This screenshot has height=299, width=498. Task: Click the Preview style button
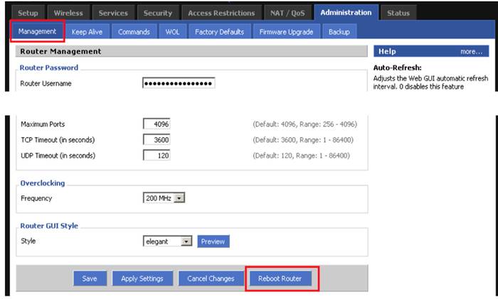pyautogui.click(x=213, y=241)
